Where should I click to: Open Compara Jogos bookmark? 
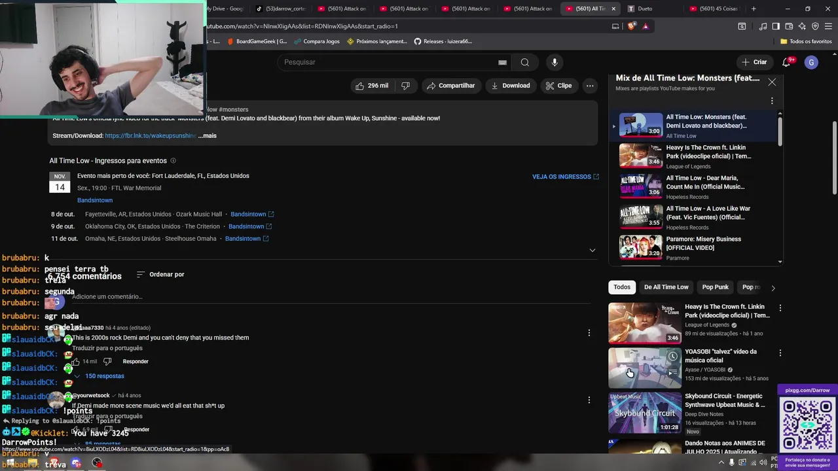click(x=317, y=41)
